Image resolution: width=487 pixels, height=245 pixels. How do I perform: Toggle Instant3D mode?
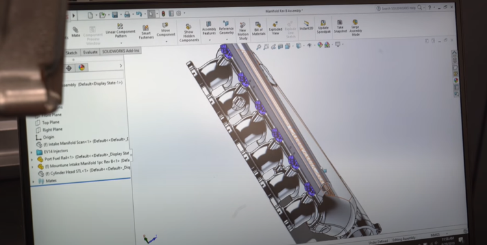click(x=306, y=25)
